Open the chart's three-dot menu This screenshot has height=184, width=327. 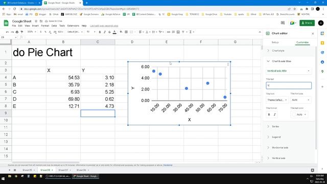click(x=228, y=64)
